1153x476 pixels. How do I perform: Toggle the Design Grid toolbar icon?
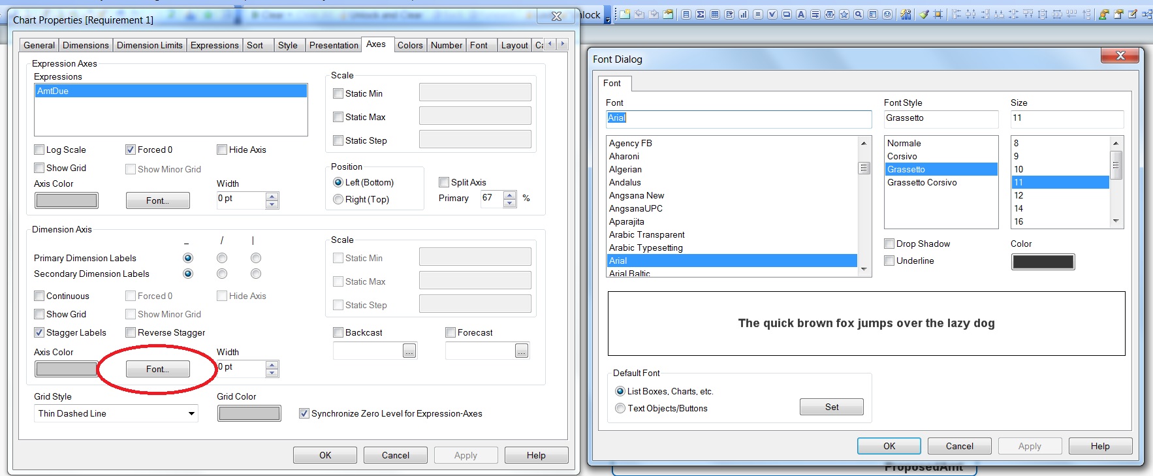coord(938,14)
